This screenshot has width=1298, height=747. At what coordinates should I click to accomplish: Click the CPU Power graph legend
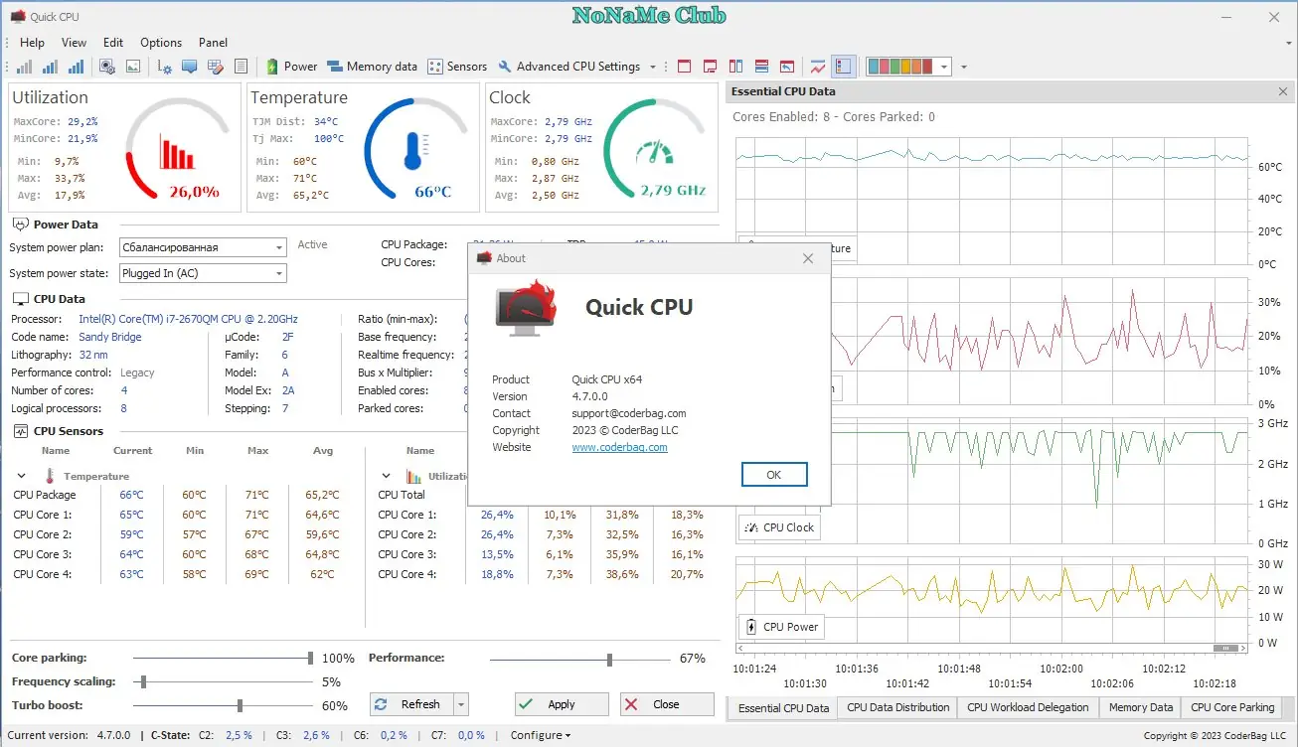click(780, 627)
